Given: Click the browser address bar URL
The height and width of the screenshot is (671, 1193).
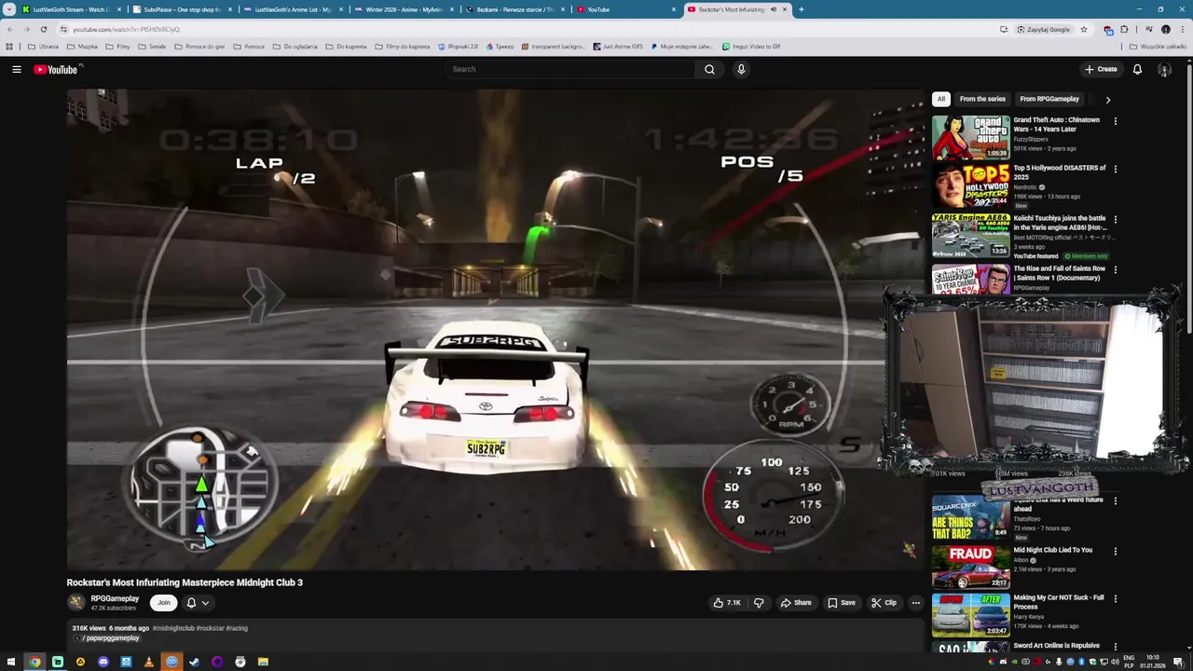Looking at the screenshot, I should coord(127,29).
